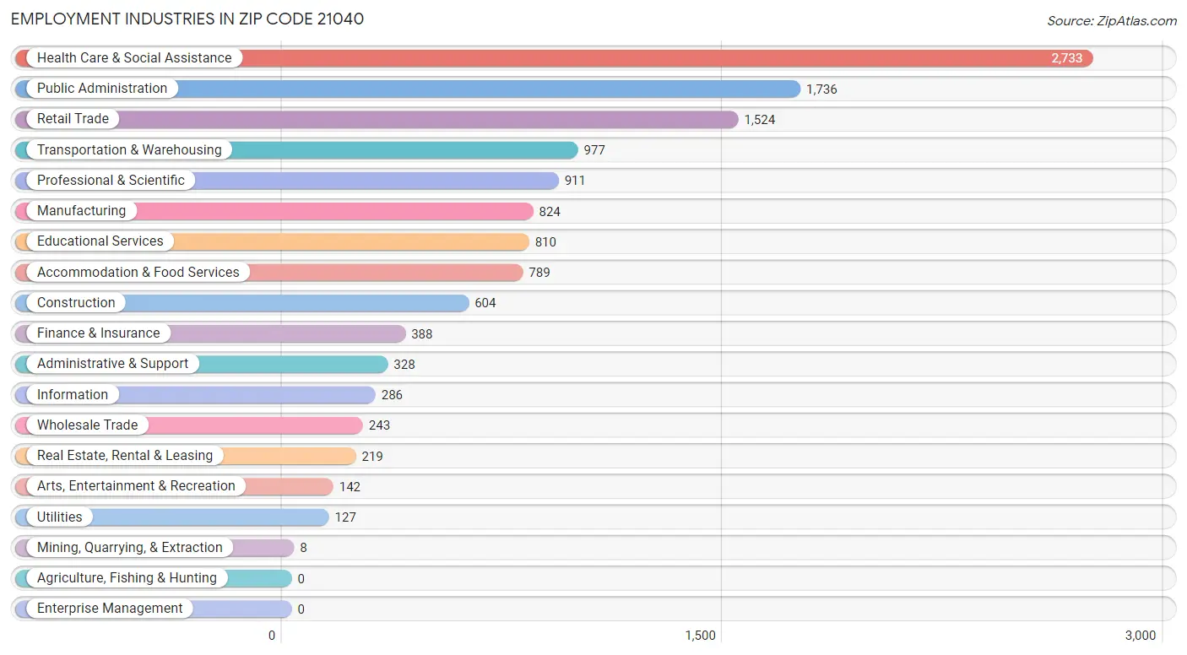Click the Professional & Scientific label
The width and height of the screenshot is (1187, 655).
pyautogui.click(x=111, y=181)
